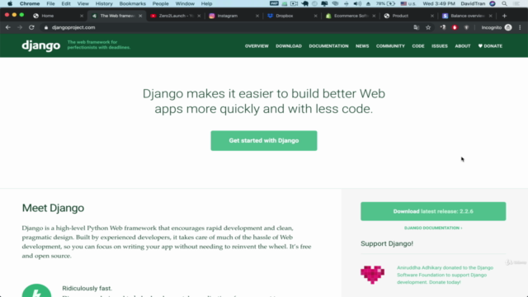
Task: Open the Help menu
Action: [206, 3]
